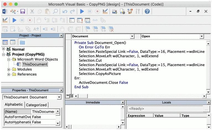
Task: Click the Outdent icon in Edit toolbar
Action: click(53, 29)
